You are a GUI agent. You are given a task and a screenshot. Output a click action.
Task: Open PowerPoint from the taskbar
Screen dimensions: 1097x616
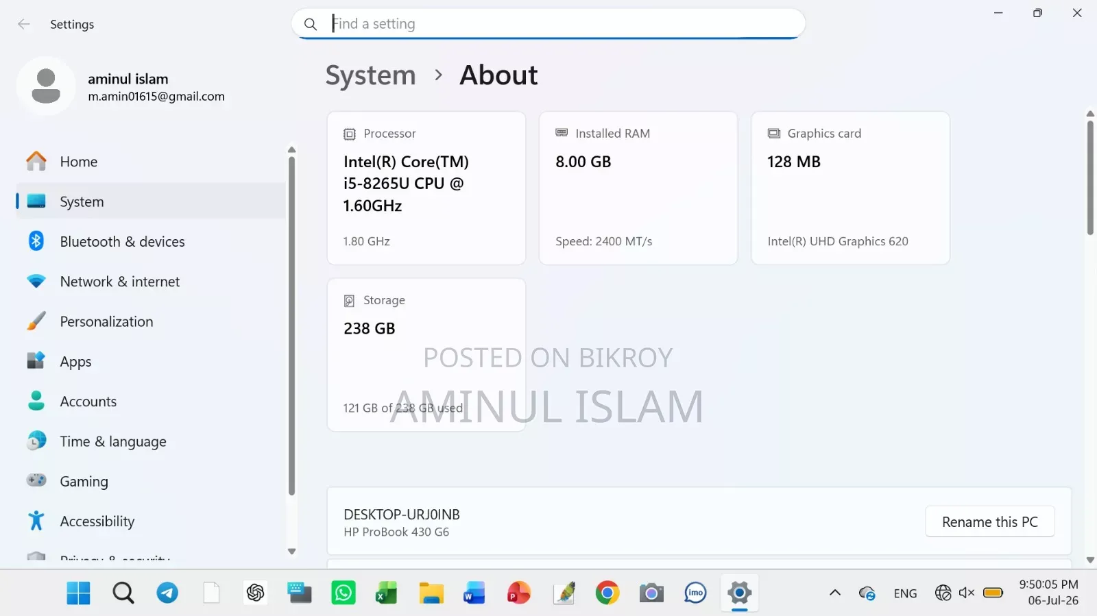[519, 593]
